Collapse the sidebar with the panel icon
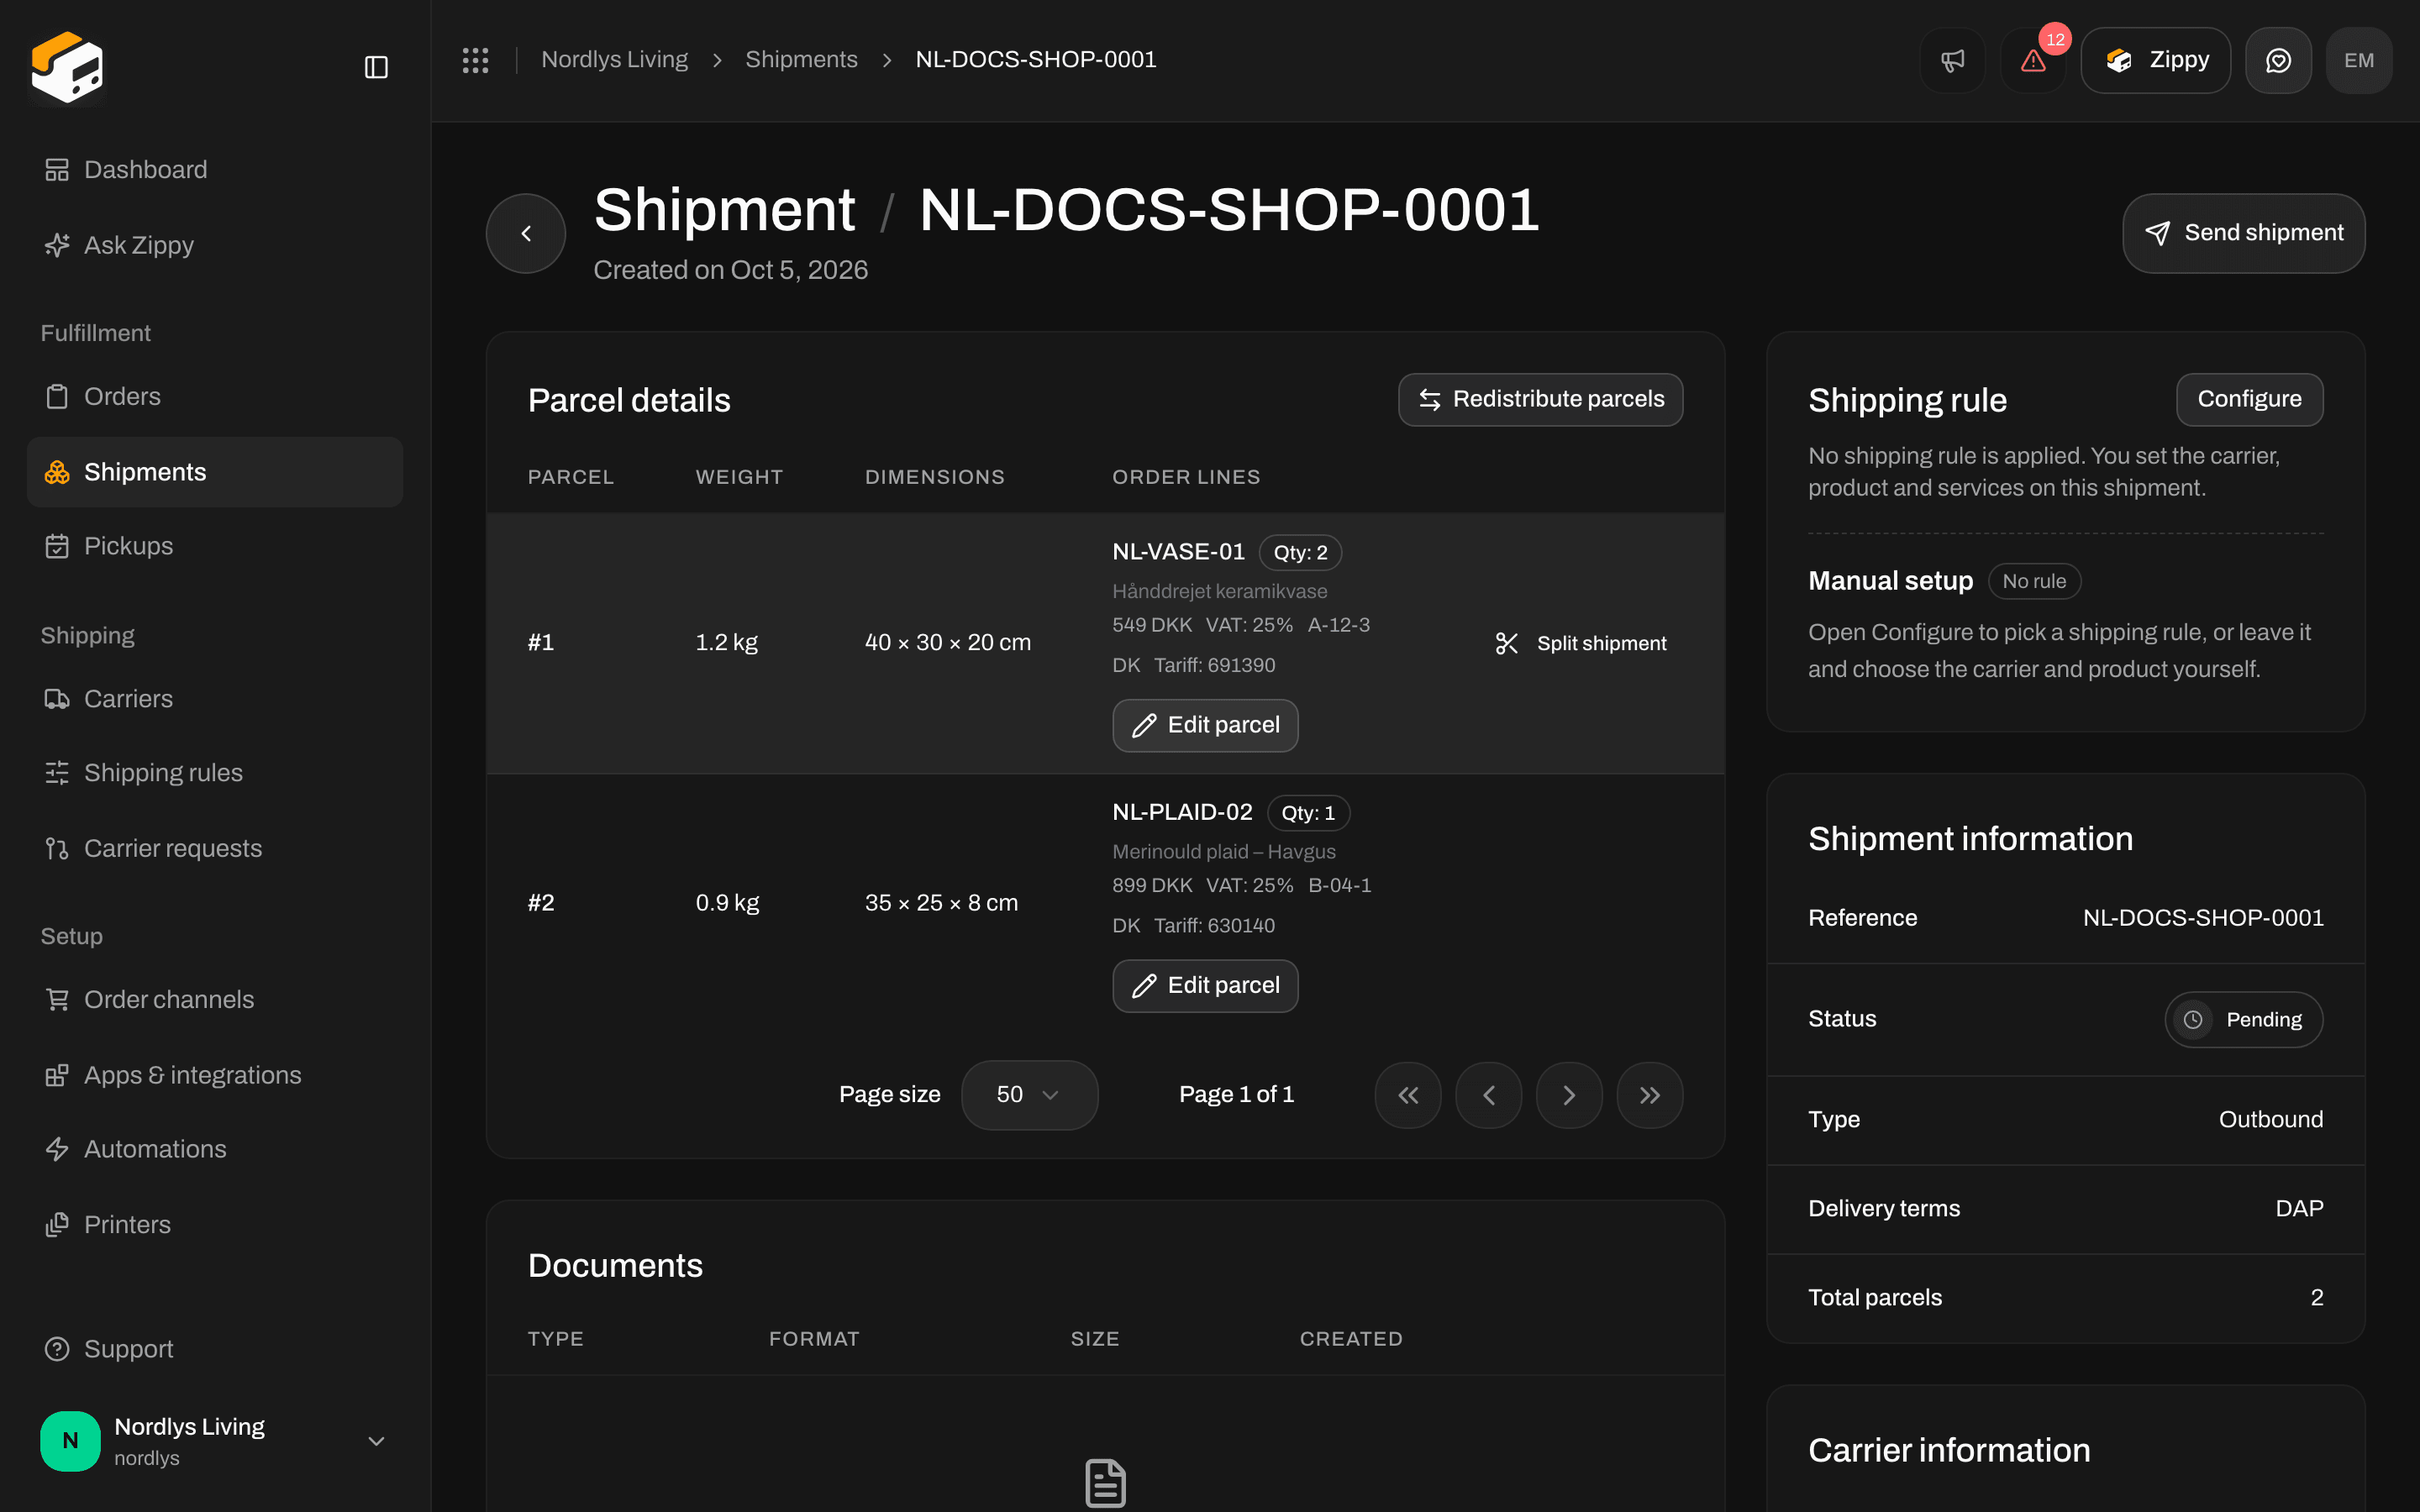2420x1512 pixels. 376,67
